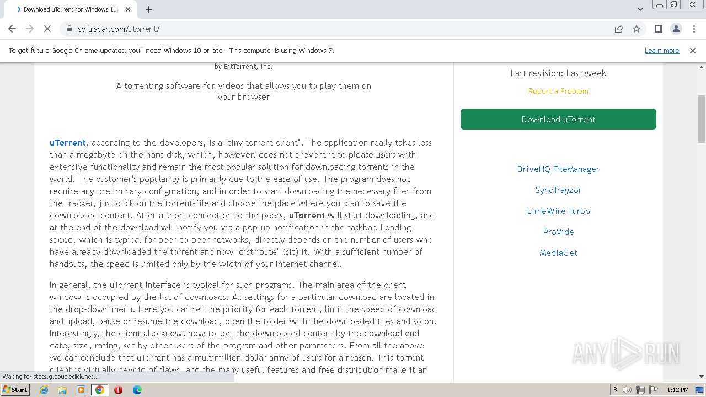Viewport: 706px width, 397px height.
Task: Open the SyncTrayzor link
Action: click(558, 190)
